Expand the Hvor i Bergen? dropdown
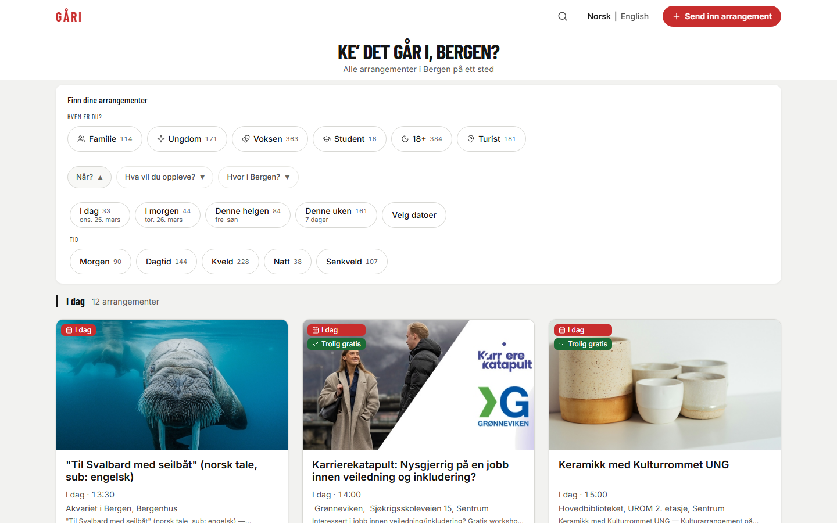Viewport: 837px width, 523px height. [x=258, y=177]
